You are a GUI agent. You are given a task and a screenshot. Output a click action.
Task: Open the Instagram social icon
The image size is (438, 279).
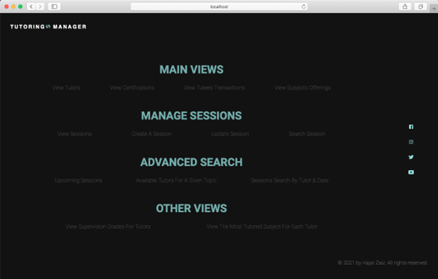411,142
